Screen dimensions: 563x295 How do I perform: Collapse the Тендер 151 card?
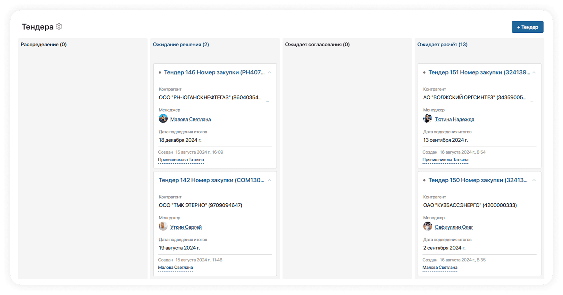(534, 73)
